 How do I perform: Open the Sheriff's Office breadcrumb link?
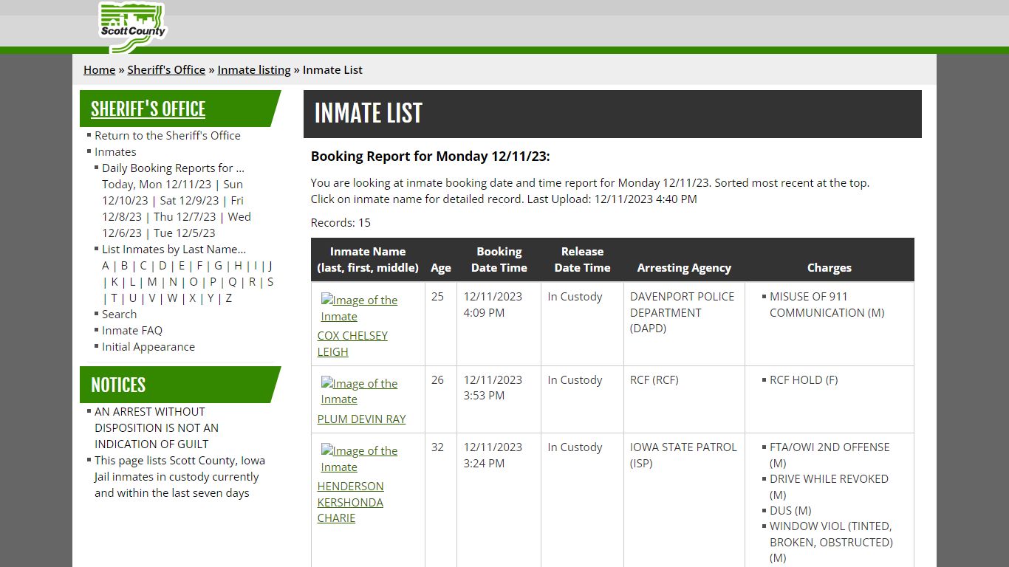coord(166,69)
